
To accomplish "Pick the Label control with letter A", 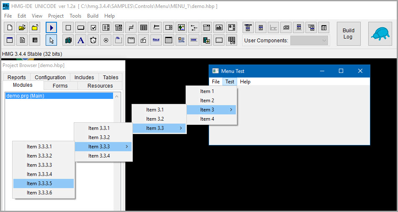I will (81, 40).
